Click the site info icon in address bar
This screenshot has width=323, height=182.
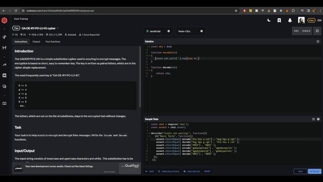[23, 11]
